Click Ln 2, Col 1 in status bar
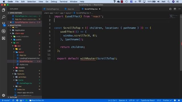The height and width of the screenshot is (102, 182). pos(112,100)
